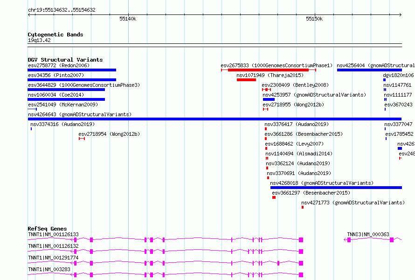Image resolution: width=415 pixels, height=280 pixels.
Task: Select the esv34356 (Pinto2007) variant label
Action: [56, 75]
